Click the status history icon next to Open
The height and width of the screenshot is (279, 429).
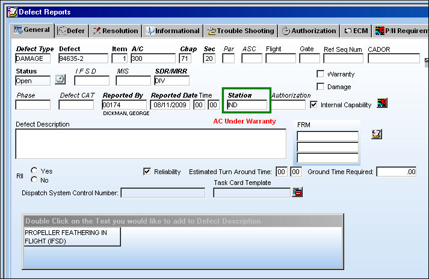[60, 79]
